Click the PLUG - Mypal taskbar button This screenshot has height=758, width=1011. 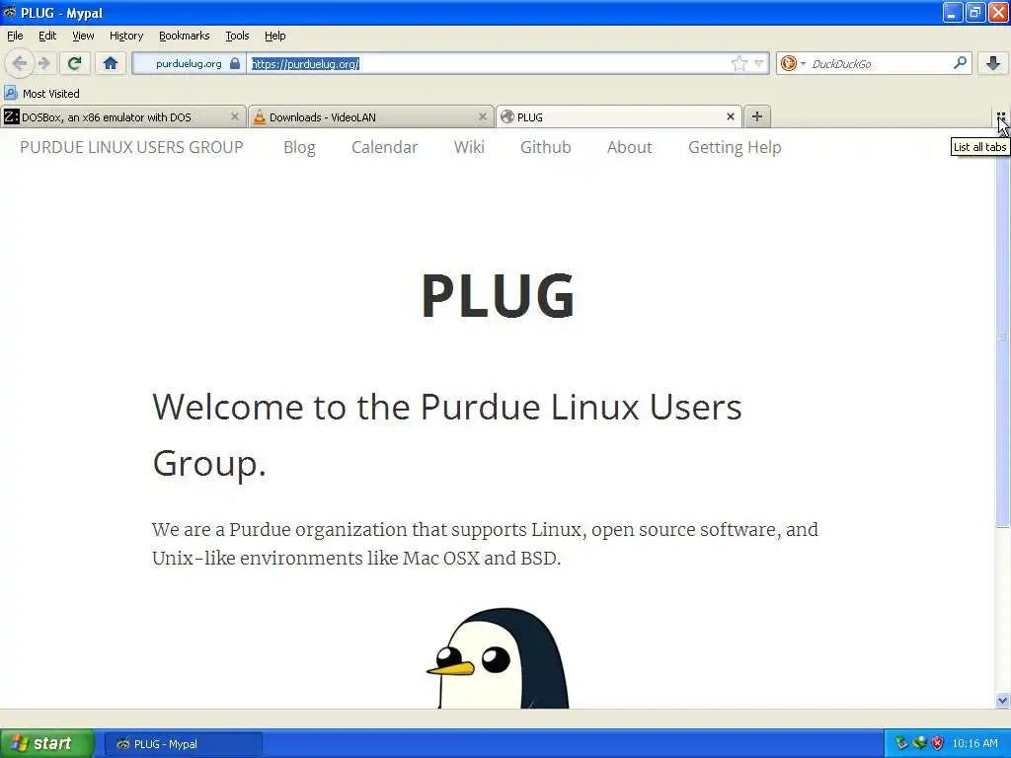(183, 744)
